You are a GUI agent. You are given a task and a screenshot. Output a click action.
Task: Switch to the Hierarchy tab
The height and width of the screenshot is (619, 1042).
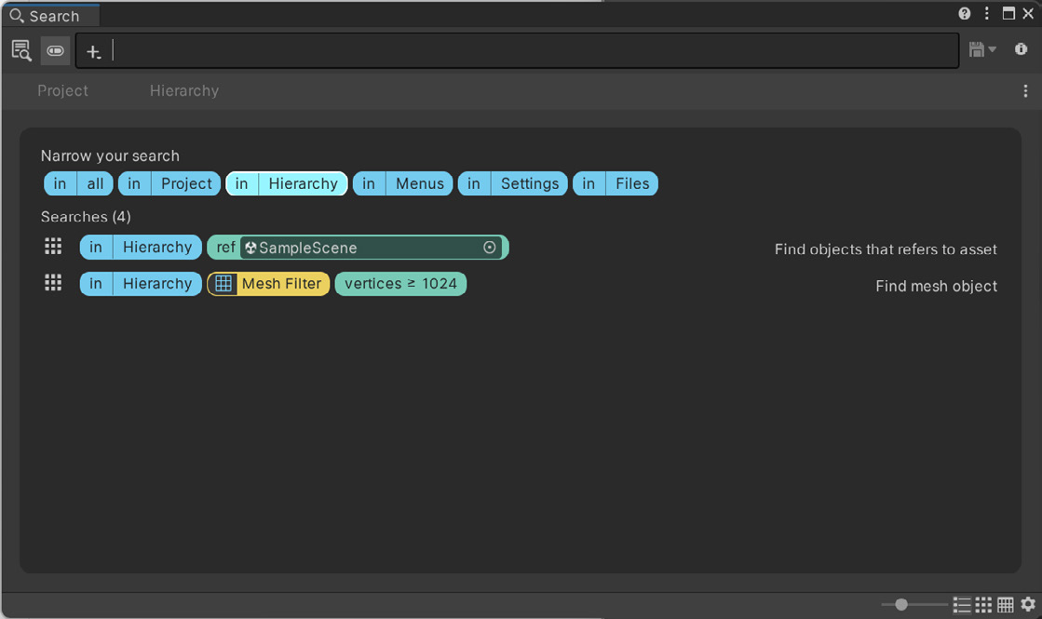click(x=184, y=91)
